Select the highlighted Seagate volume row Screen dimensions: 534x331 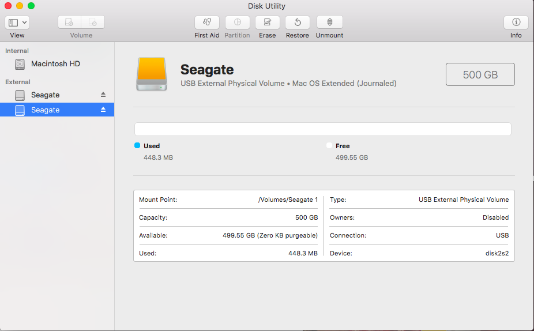pyautogui.click(x=57, y=110)
